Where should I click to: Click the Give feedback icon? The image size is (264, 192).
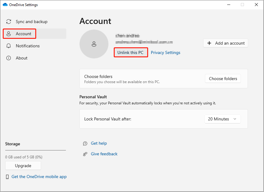(85, 154)
